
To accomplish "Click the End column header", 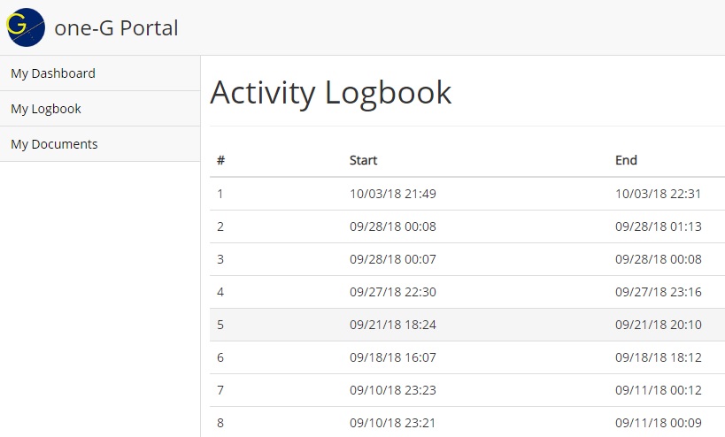I will click(x=626, y=160).
